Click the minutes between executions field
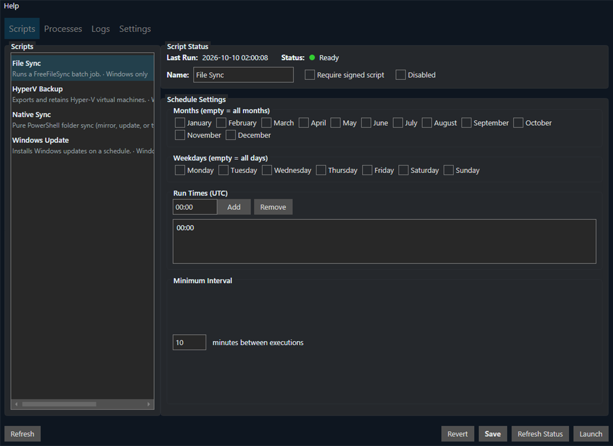This screenshot has height=446, width=613. pyautogui.click(x=189, y=342)
